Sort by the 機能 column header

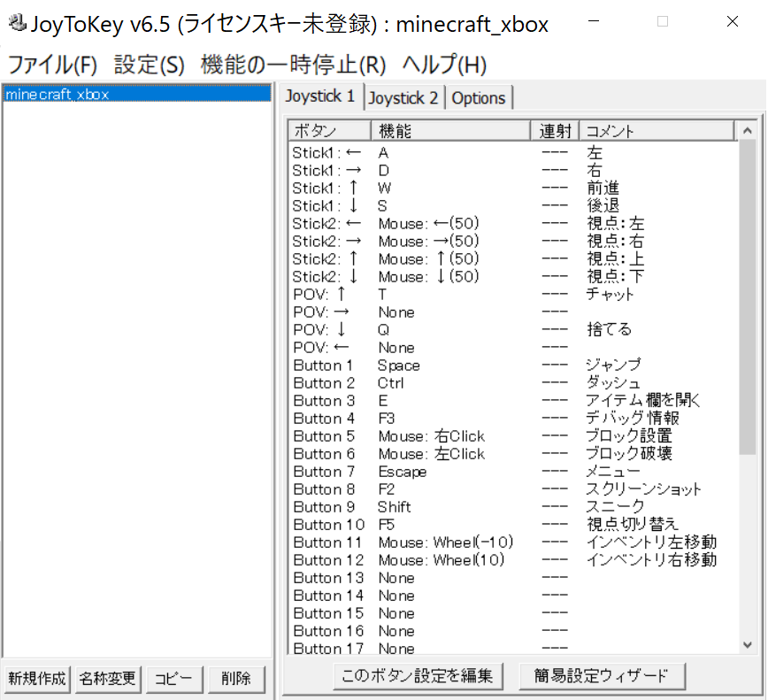(x=451, y=131)
